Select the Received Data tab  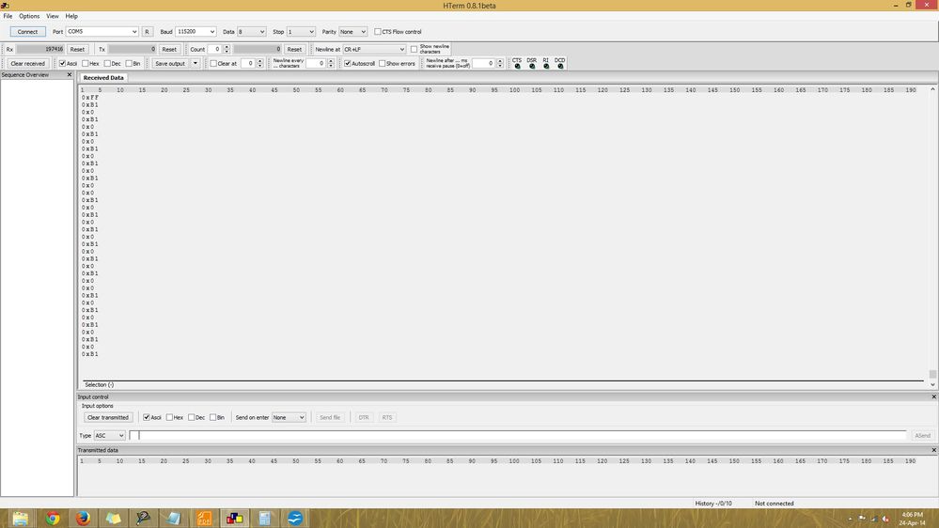pos(103,77)
